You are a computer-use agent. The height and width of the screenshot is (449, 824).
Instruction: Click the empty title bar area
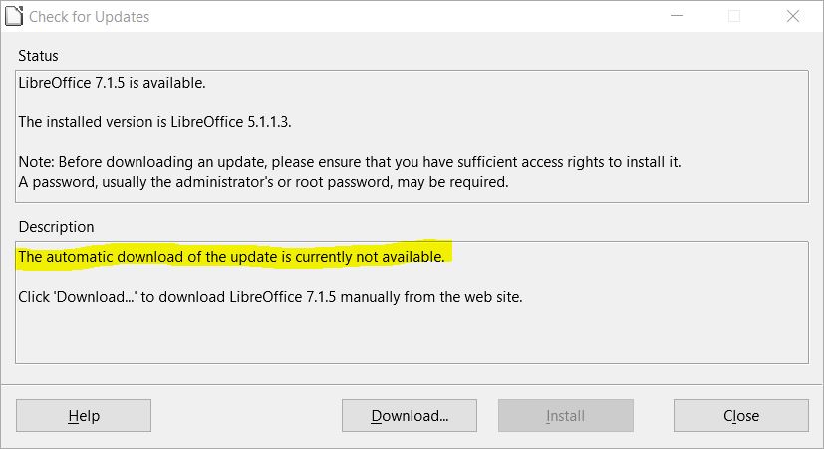pos(399,16)
